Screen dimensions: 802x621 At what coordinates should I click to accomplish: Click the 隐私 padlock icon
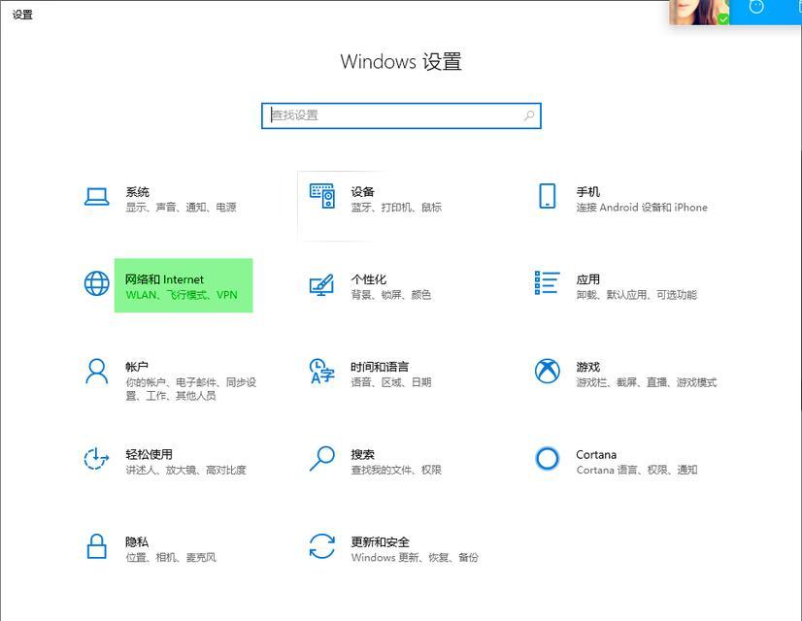click(x=97, y=546)
